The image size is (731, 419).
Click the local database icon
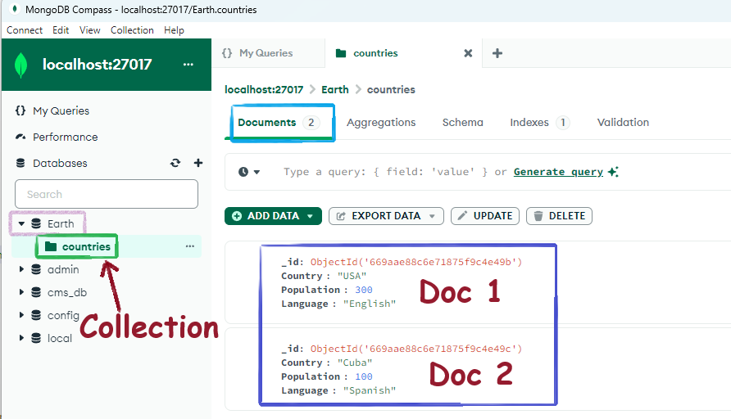point(36,338)
